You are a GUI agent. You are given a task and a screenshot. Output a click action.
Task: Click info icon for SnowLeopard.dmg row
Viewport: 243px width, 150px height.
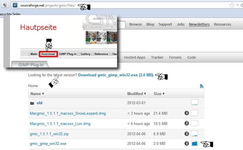(x=187, y=113)
